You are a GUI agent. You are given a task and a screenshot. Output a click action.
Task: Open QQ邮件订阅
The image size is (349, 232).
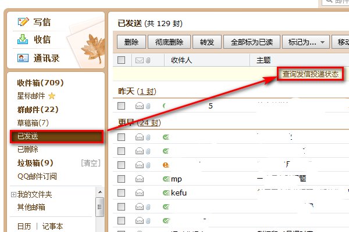pyautogui.click(x=37, y=176)
